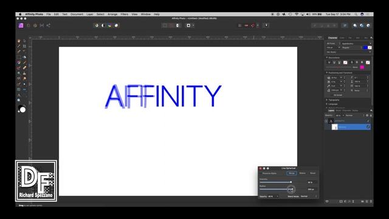
Task: Expand the Typography section
Action: 327,100
